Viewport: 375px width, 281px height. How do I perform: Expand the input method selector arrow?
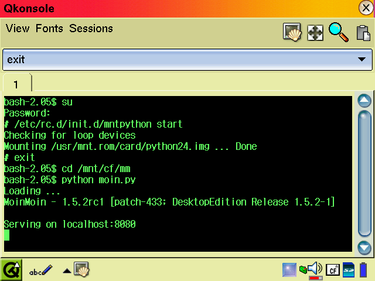coord(67,270)
